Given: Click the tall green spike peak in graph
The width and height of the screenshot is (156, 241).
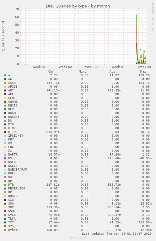Looking at the screenshot, I should (136, 15).
